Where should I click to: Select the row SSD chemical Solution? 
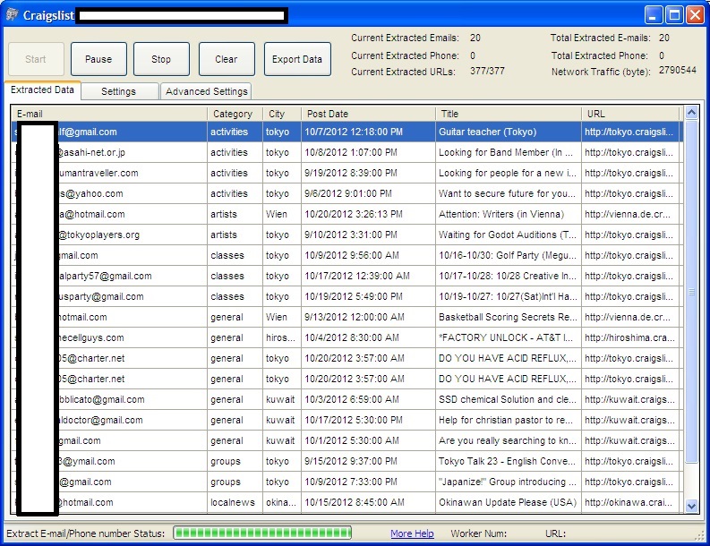(x=346, y=400)
